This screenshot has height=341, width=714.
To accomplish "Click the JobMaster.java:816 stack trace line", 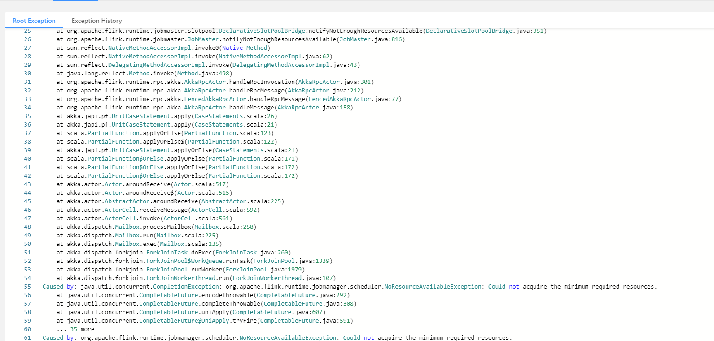I will point(230,39).
